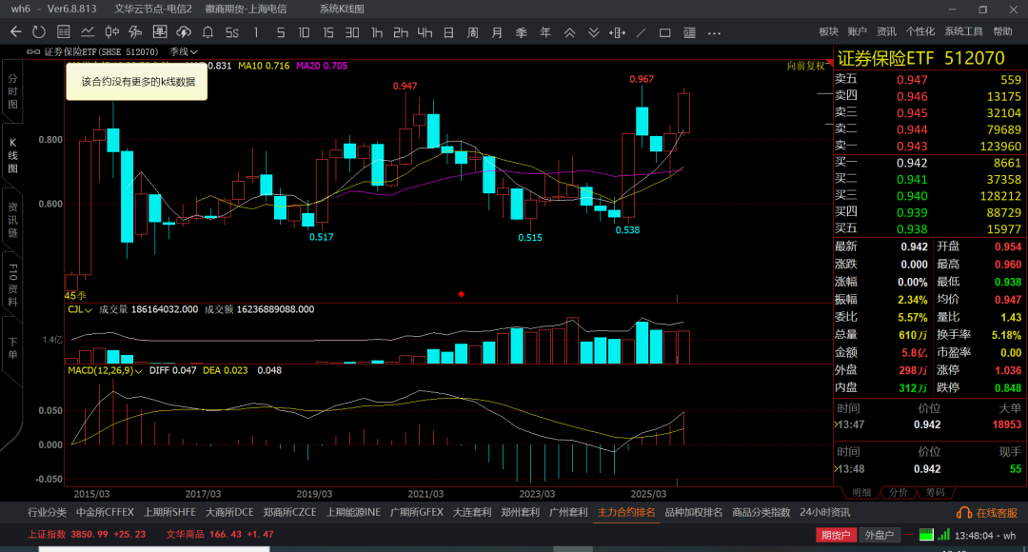Image resolution: width=1028 pixels, height=552 pixels.
Task: Switch to the 明细 tab
Action: click(861, 492)
